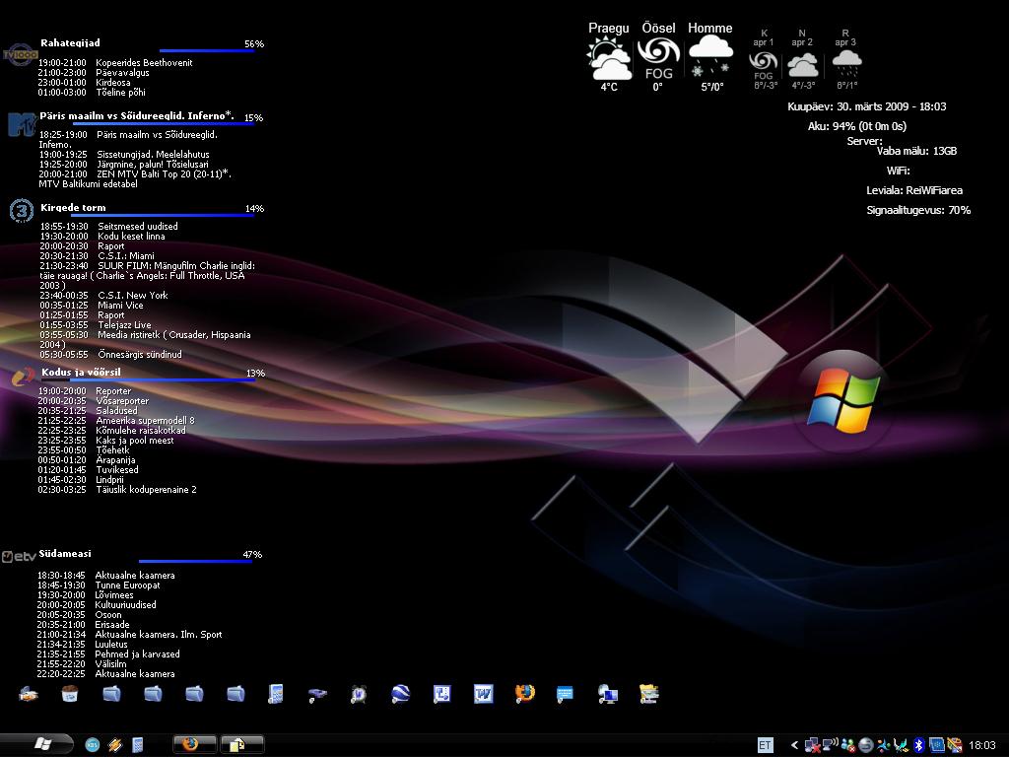Click the Homme snow forecast icon

(710, 57)
